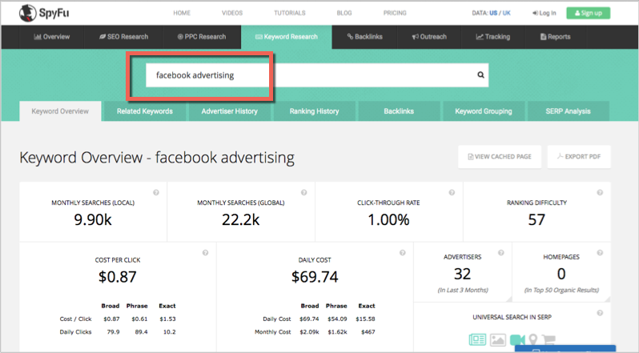Open the Tracking nav section
The width and height of the screenshot is (639, 353).
[x=493, y=37]
